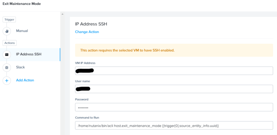Click the Actions section tag

[x=10, y=43]
